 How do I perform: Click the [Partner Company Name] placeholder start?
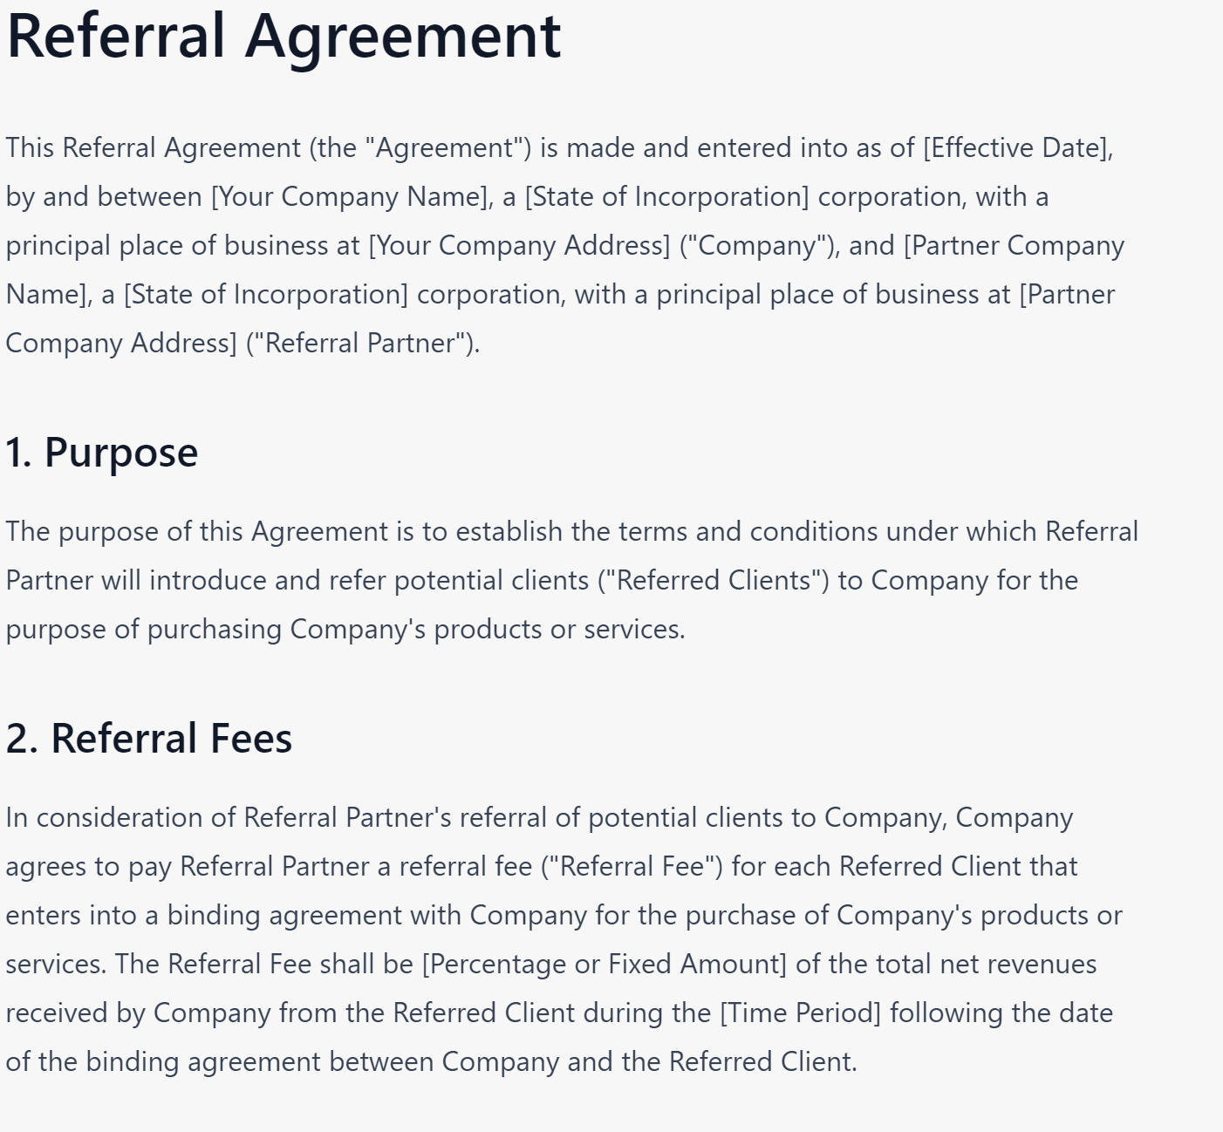point(1014,246)
